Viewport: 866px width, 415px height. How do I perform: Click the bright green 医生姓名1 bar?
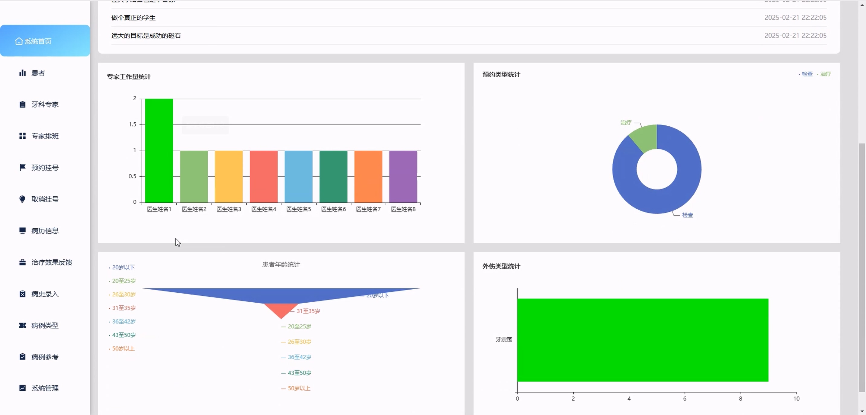click(159, 151)
